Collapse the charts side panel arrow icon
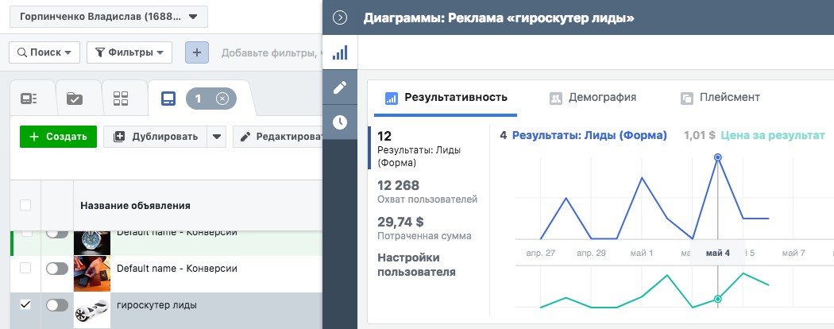Screen dimensions: 834x329 coord(339,17)
